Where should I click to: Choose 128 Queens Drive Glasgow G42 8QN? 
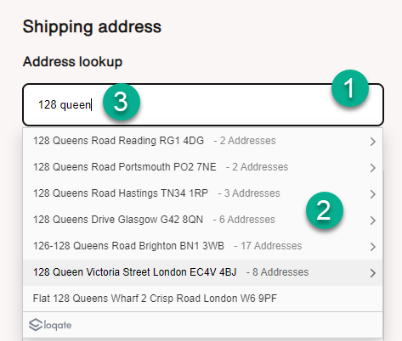click(202, 220)
